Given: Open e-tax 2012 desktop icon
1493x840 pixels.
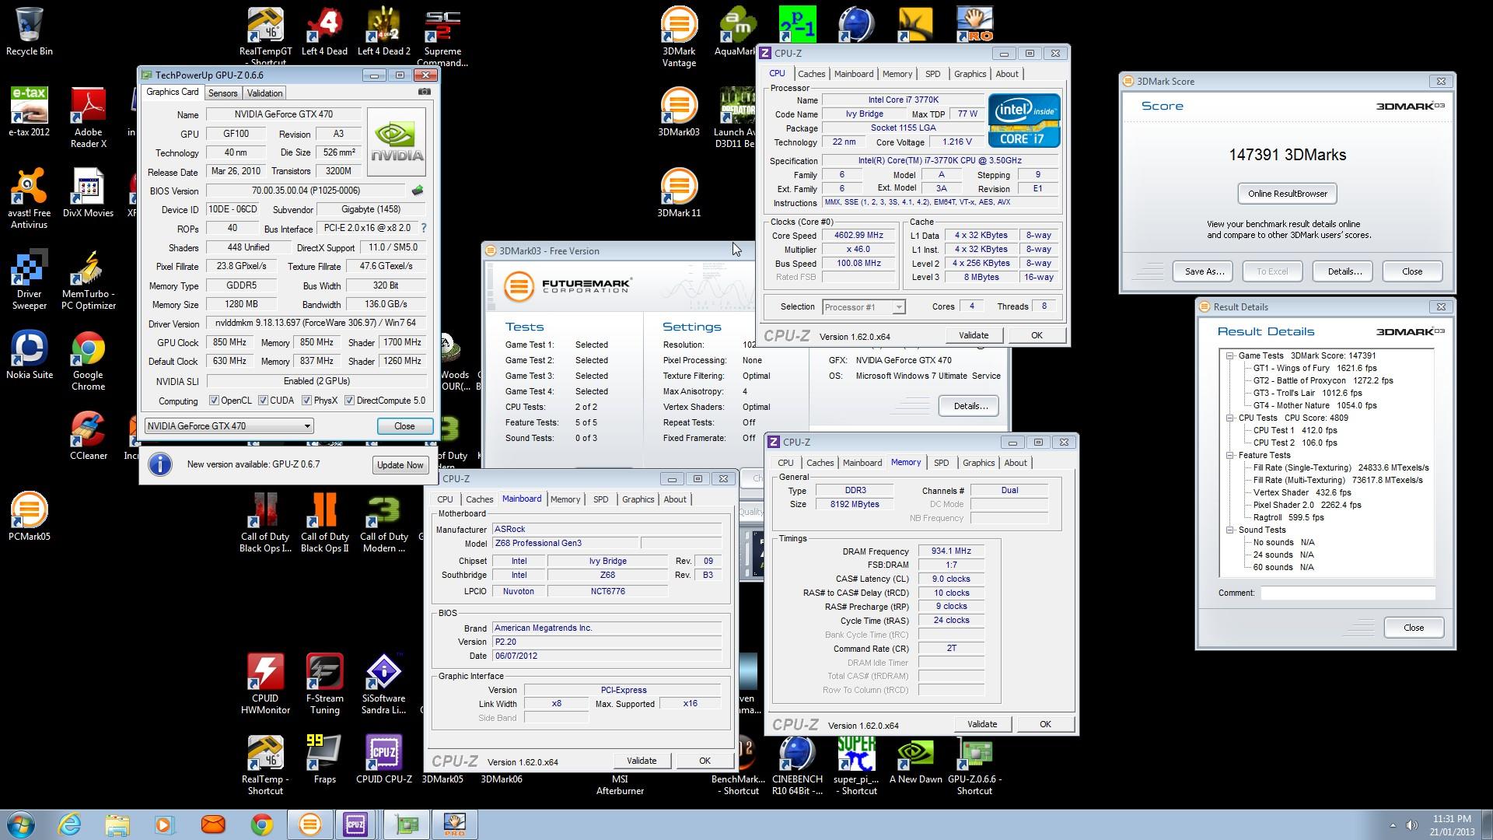Looking at the screenshot, I should point(29,112).
